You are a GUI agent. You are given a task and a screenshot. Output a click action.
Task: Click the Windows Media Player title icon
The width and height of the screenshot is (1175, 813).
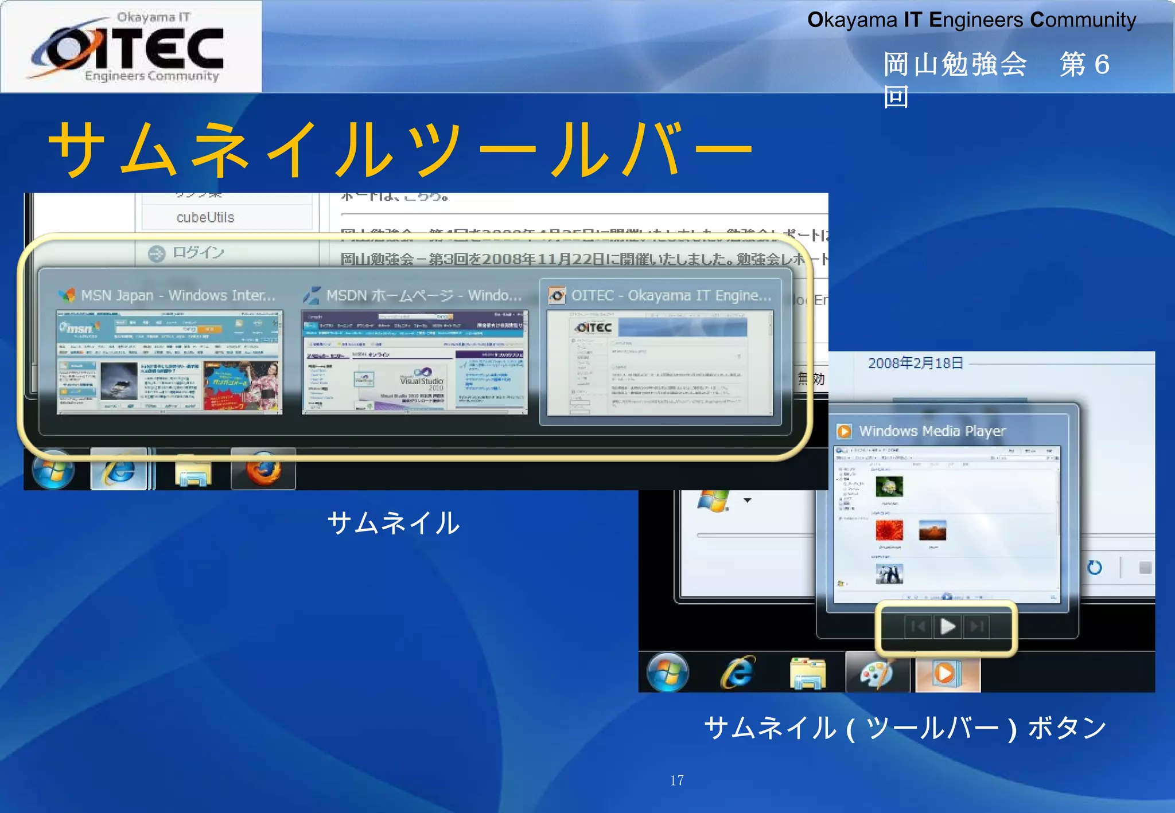pos(844,431)
